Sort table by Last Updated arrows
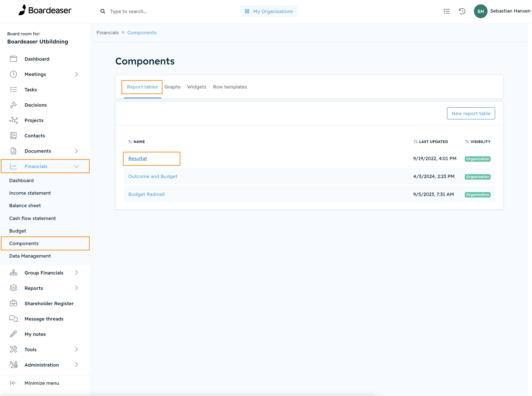 click(x=415, y=142)
